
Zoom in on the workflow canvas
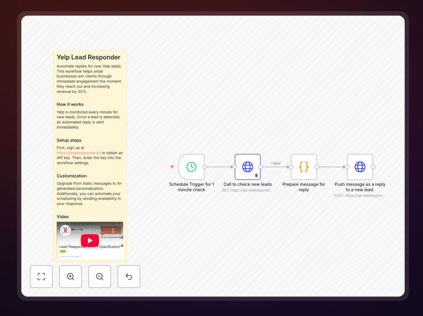[x=70, y=277]
